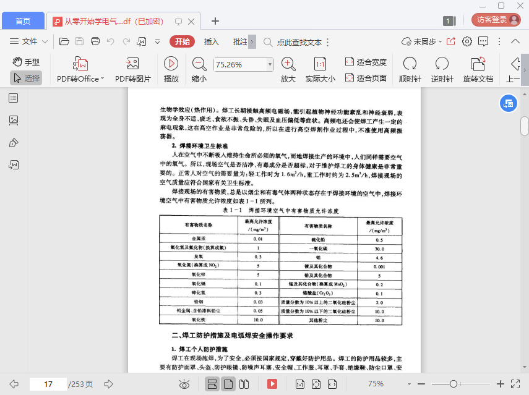This screenshot has height=395, width=529.
Task: Switch to single page view
Action: 228,384
